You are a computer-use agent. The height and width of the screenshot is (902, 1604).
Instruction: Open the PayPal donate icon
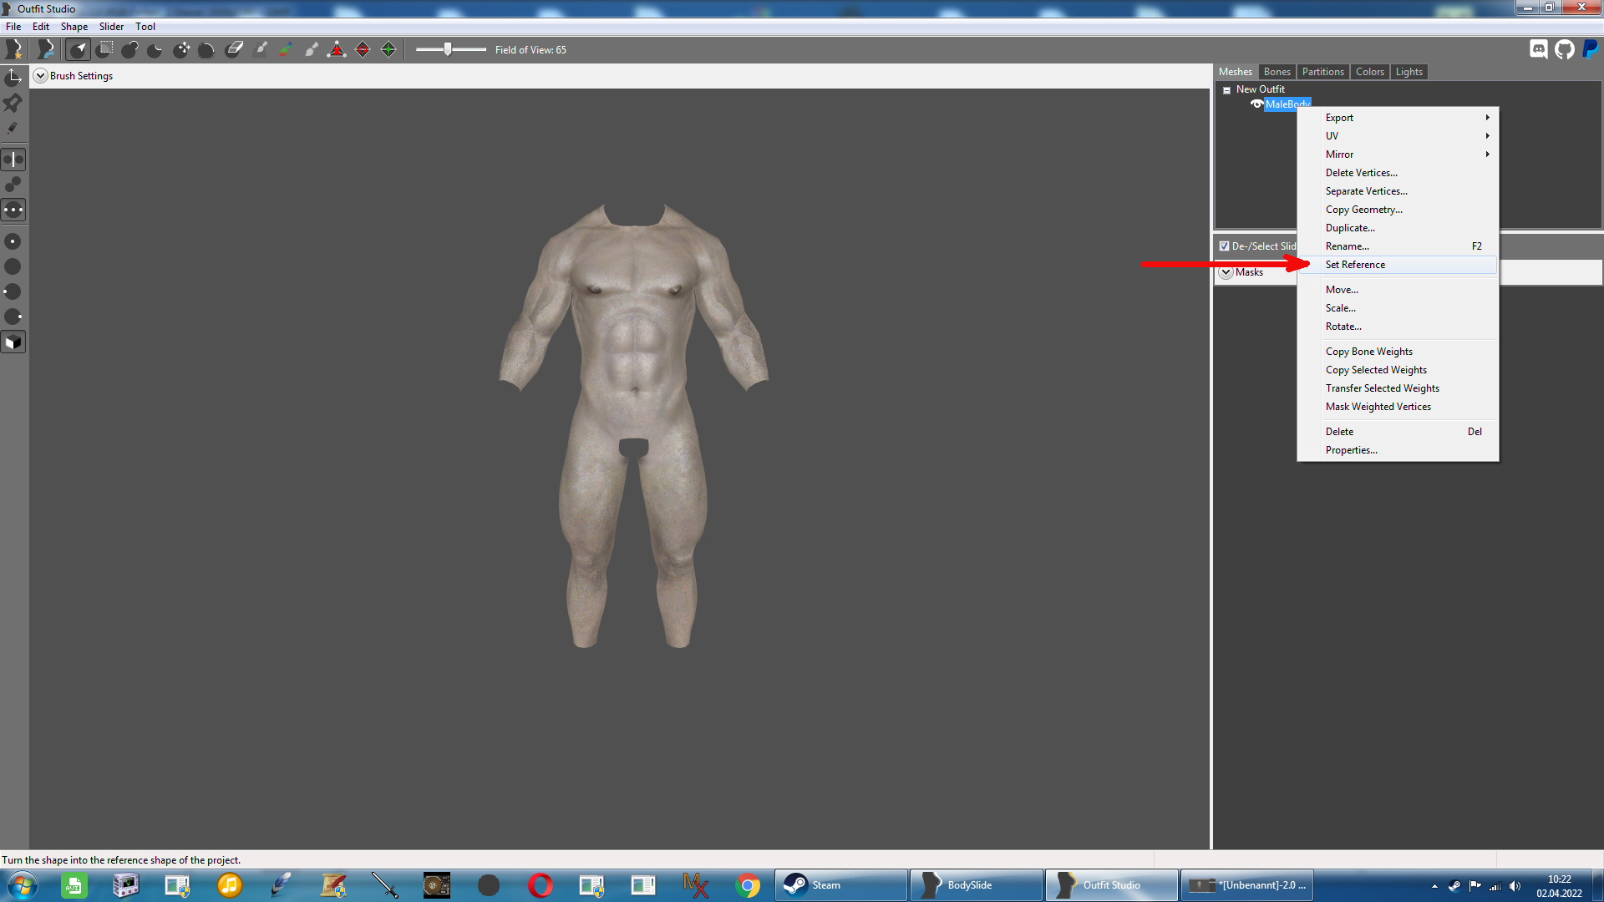coord(1590,49)
